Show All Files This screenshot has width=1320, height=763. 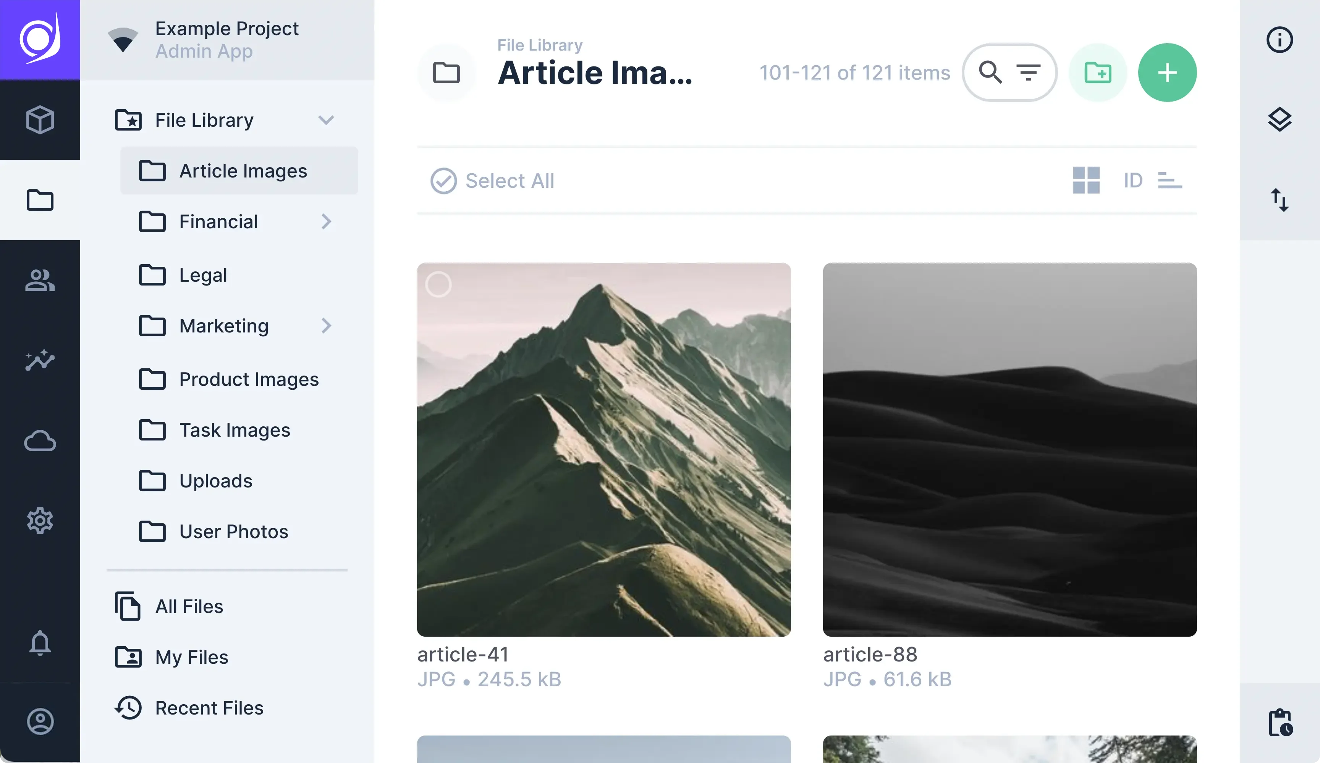(227, 606)
